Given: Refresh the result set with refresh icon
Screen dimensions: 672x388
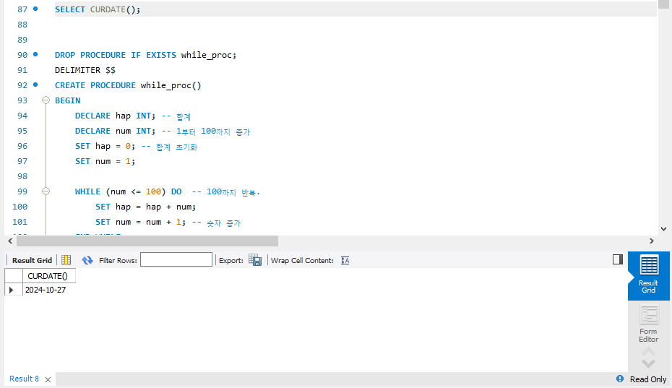Looking at the screenshot, I should 87,260.
